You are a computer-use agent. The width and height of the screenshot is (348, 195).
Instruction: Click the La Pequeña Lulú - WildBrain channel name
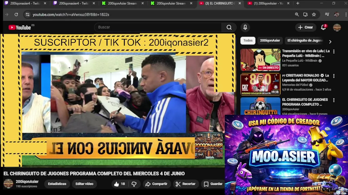300,61
